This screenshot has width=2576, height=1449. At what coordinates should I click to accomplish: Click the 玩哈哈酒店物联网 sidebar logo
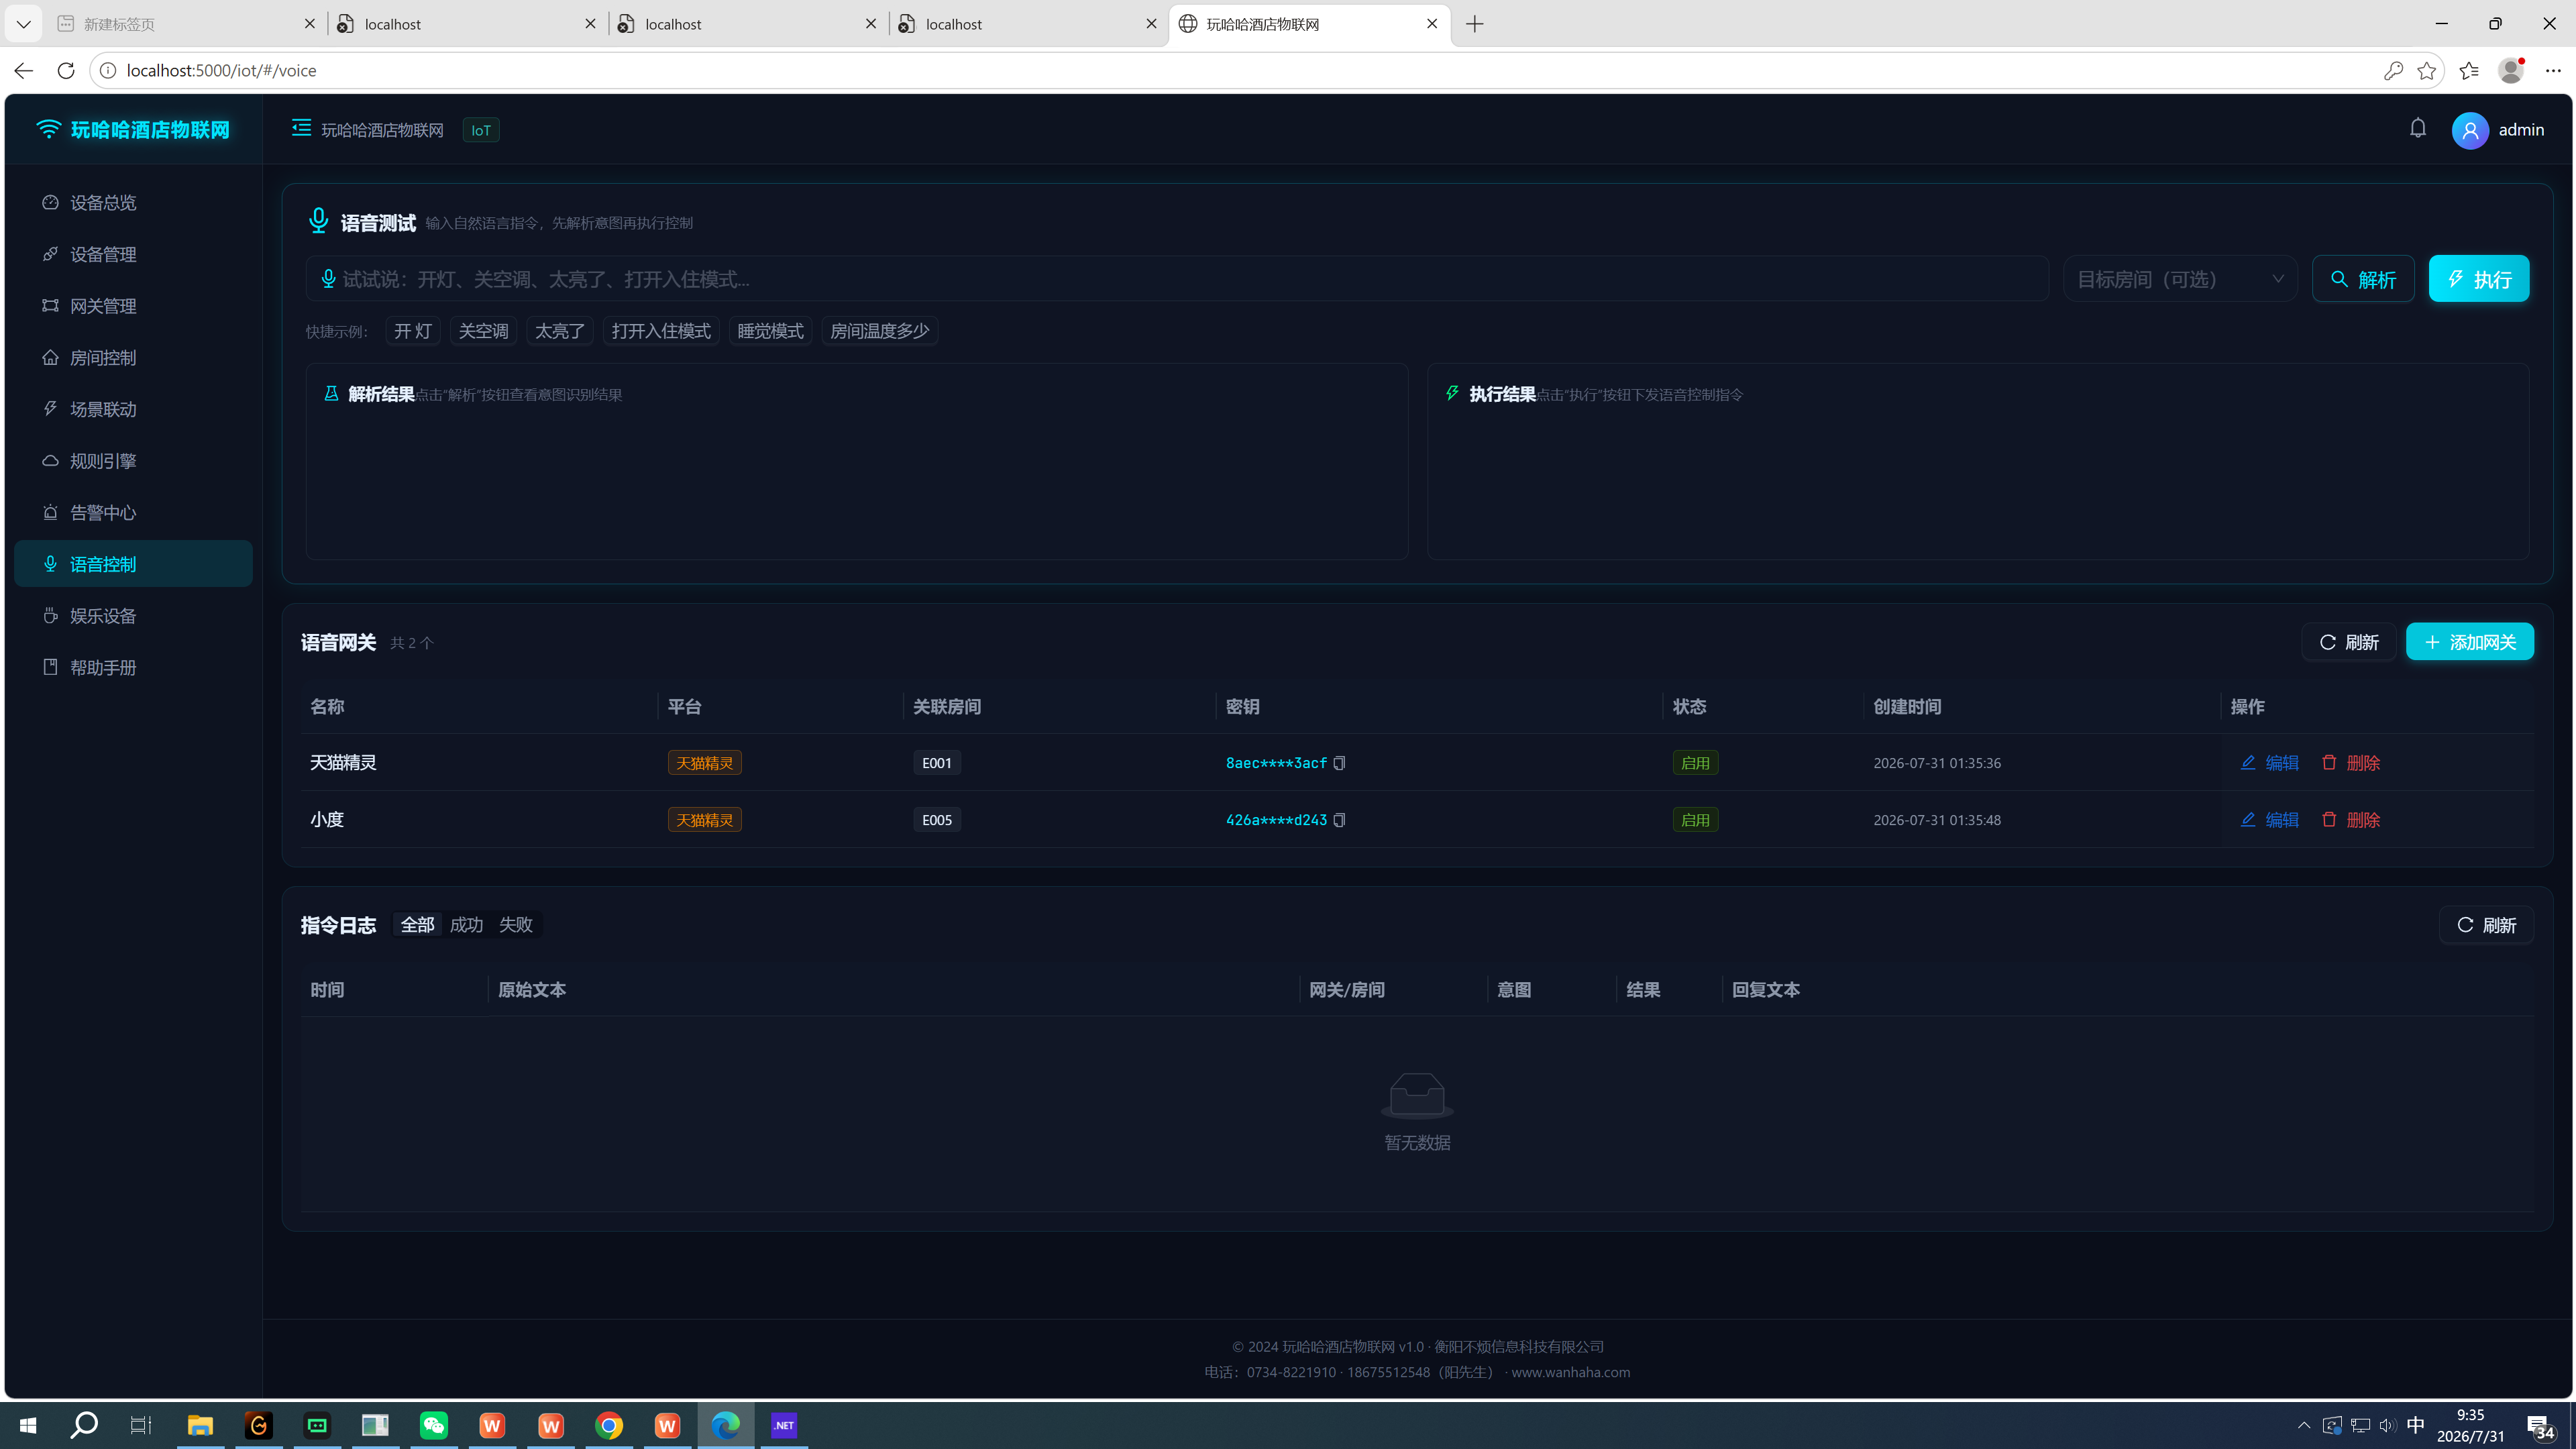[x=134, y=130]
